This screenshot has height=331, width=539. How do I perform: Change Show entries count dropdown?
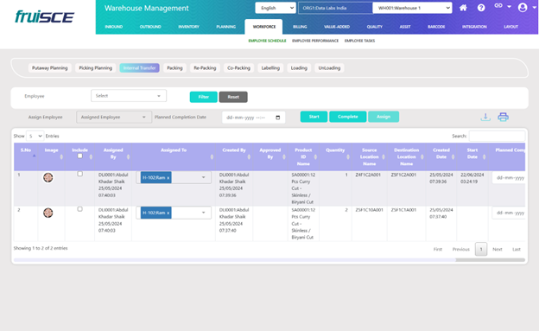(35, 136)
